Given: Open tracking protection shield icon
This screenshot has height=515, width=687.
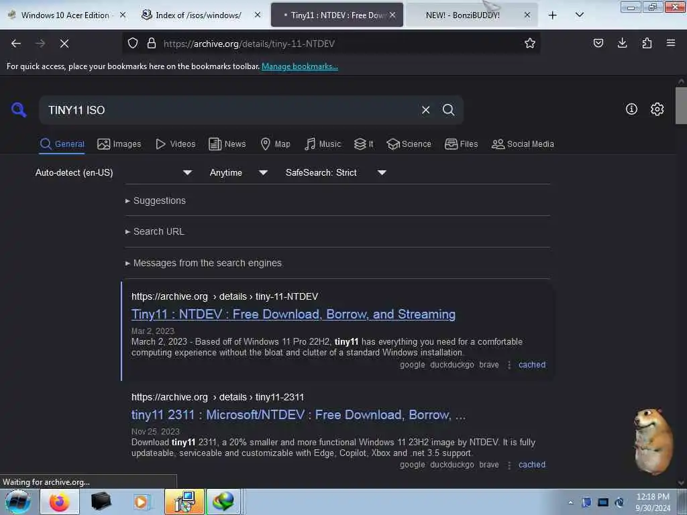Looking at the screenshot, I should pyautogui.click(x=133, y=43).
